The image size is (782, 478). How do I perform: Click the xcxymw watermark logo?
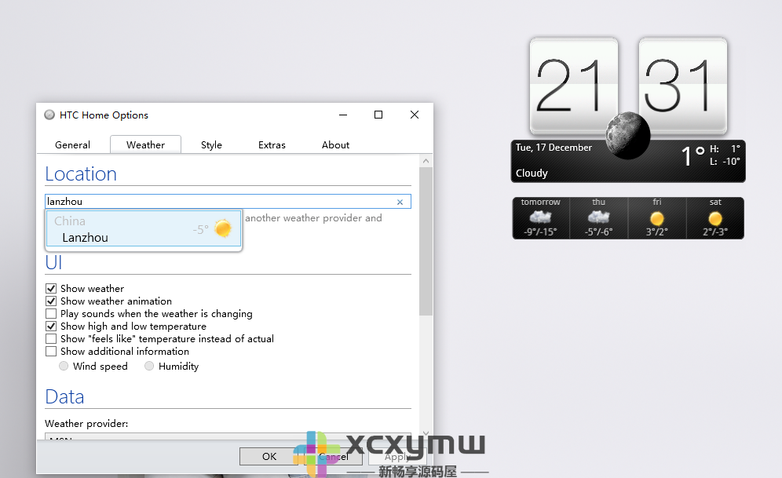pos(312,454)
